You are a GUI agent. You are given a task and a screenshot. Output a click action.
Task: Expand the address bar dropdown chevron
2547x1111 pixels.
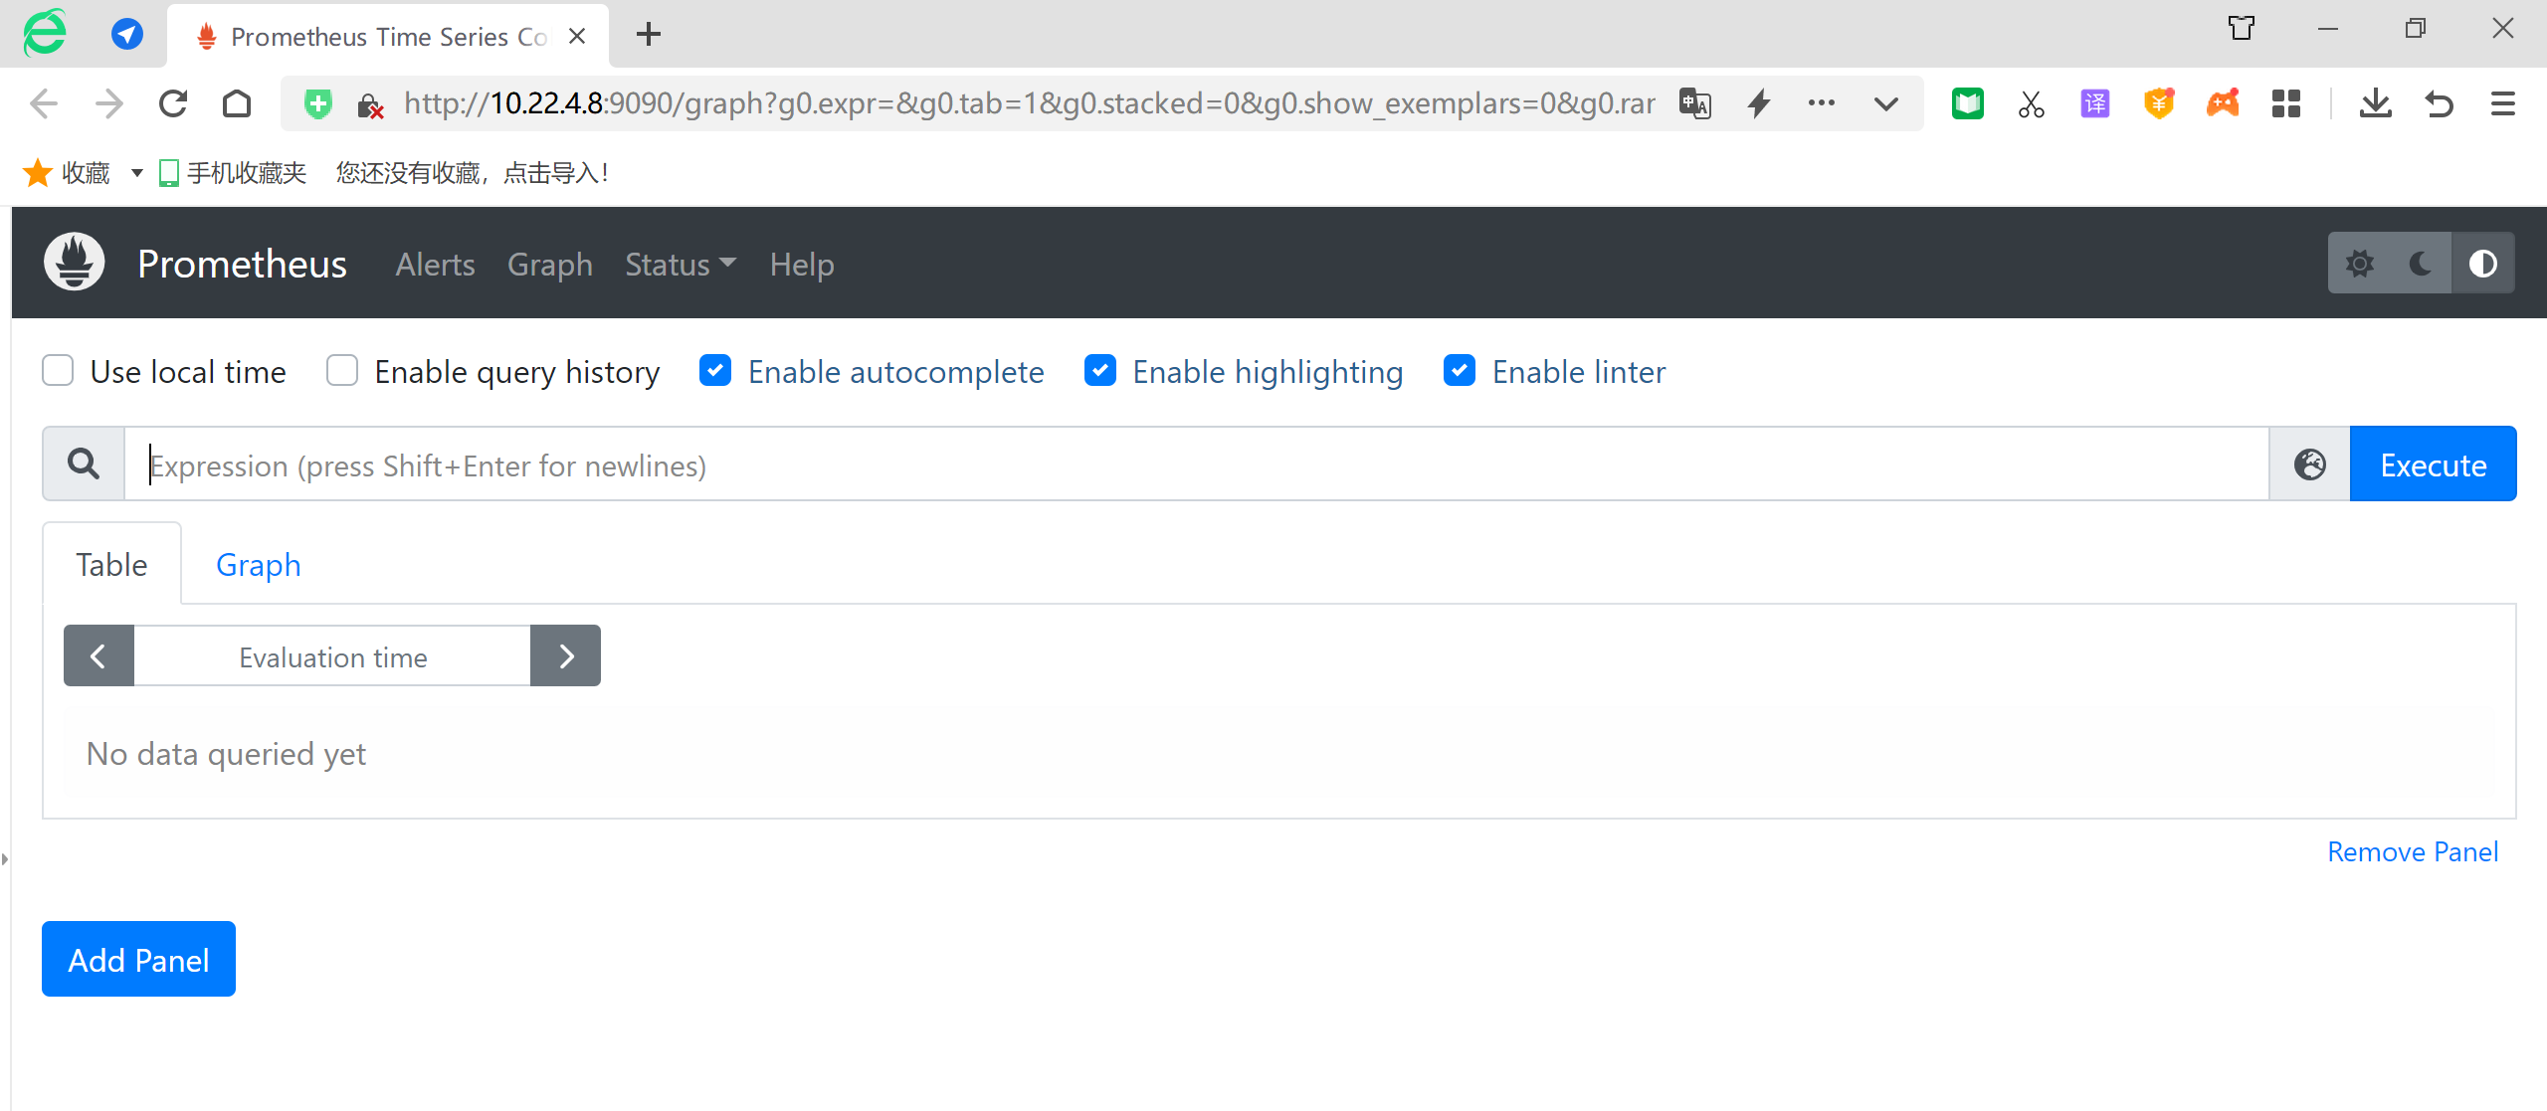tap(1885, 103)
